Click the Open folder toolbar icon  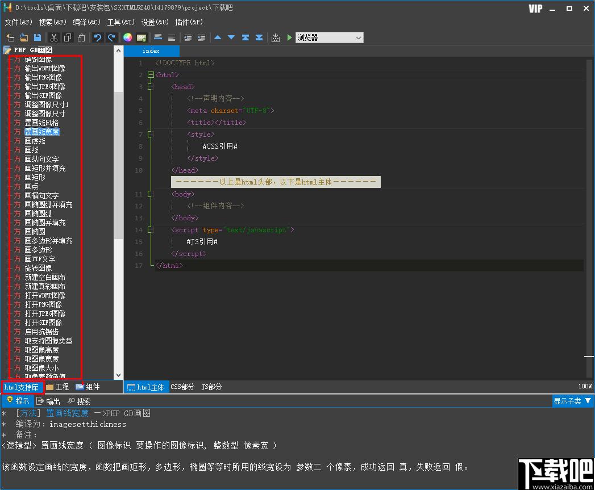24,37
